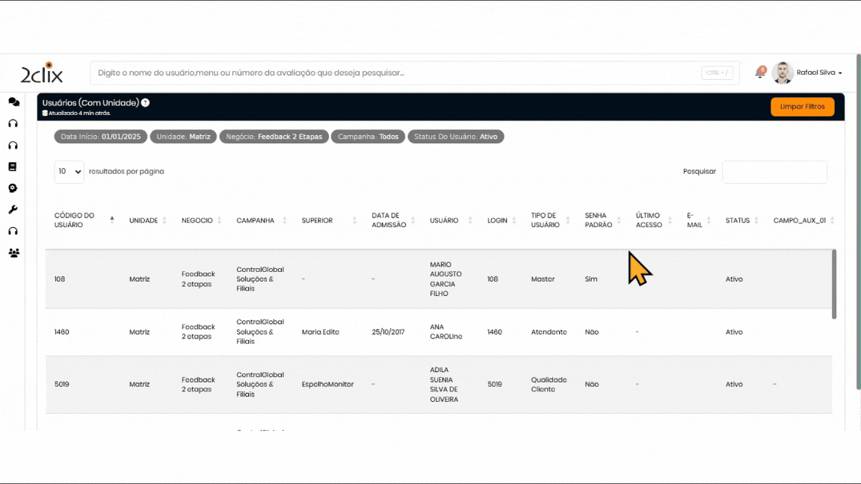Open the results per page dropdown
This screenshot has width=861, height=484.
69,172
